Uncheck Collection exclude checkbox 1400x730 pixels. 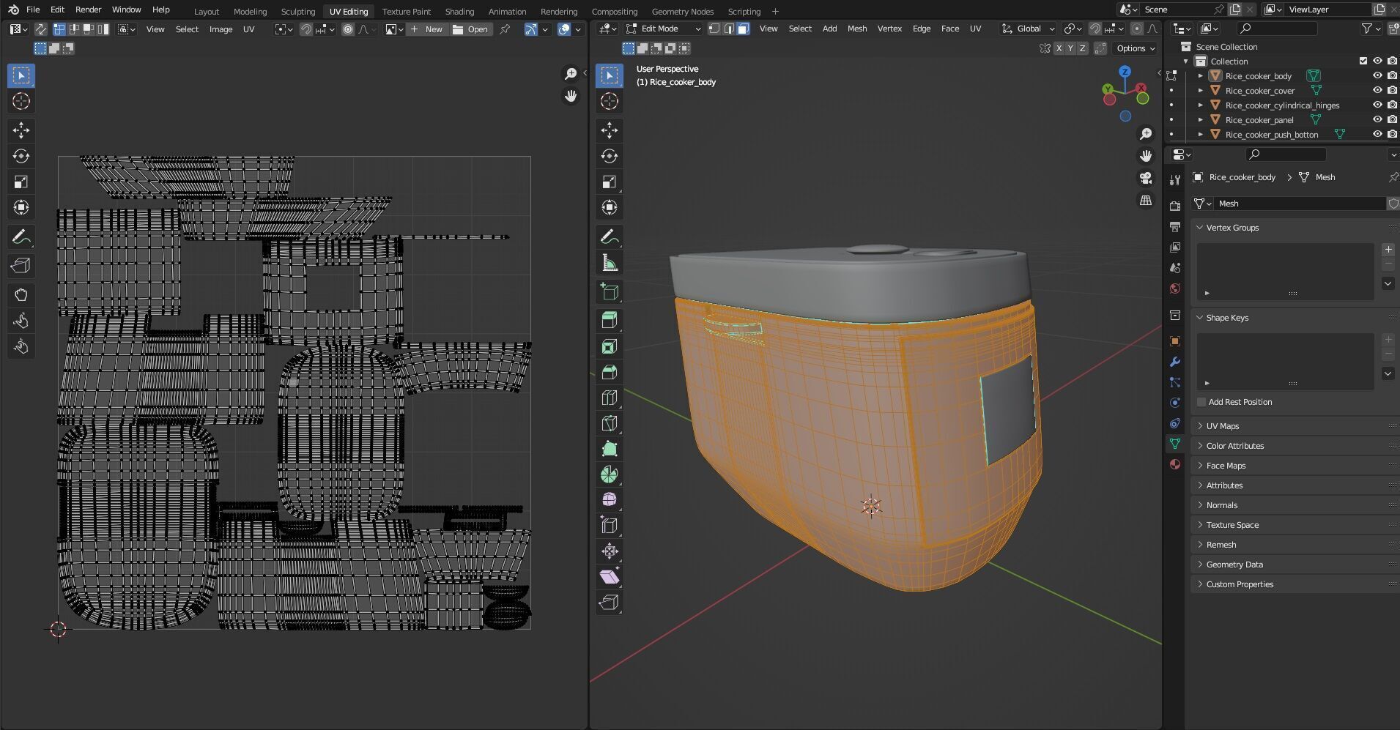(x=1363, y=62)
